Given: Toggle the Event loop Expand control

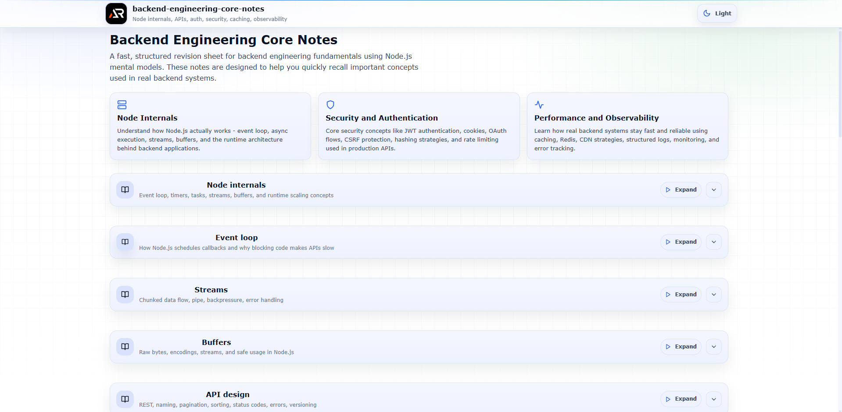Looking at the screenshot, I should (x=681, y=242).
